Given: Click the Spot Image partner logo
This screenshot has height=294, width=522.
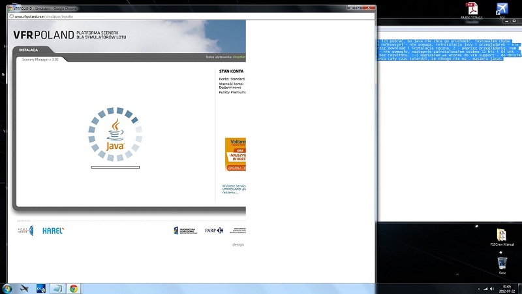Looking at the screenshot, I should click(26, 231).
